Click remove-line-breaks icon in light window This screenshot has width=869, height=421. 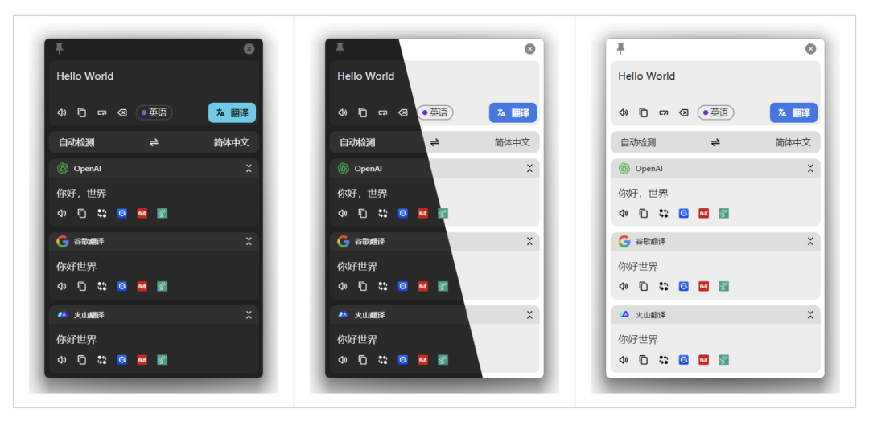tap(663, 113)
